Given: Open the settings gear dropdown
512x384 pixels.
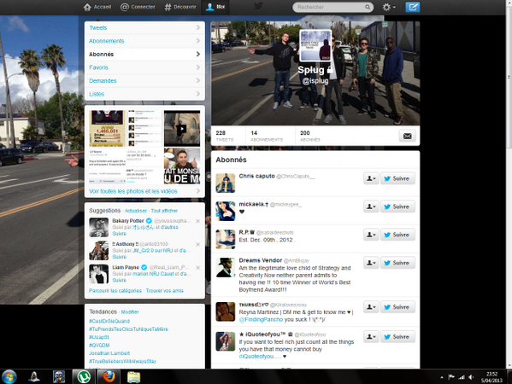Looking at the screenshot, I should [x=389, y=7].
